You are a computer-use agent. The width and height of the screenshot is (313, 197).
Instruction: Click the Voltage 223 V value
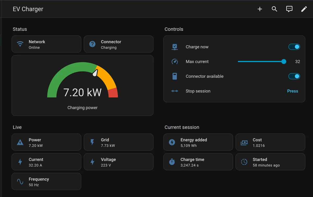point(106,165)
